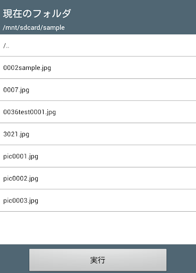Mark the 3021.jpg entry
The image size is (196, 273).
pyautogui.click(x=98, y=134)
